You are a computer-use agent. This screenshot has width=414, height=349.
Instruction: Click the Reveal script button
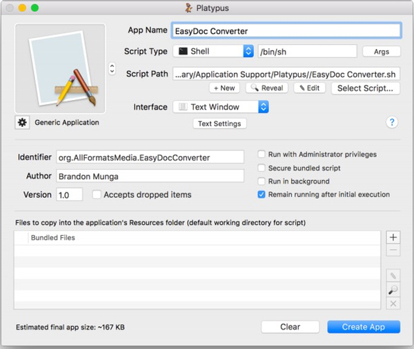coord(266,88)
